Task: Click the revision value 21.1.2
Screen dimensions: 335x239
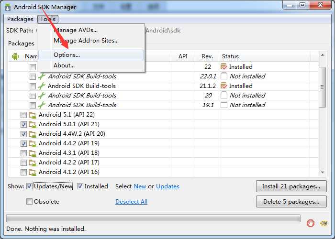Action: [208, 86]
